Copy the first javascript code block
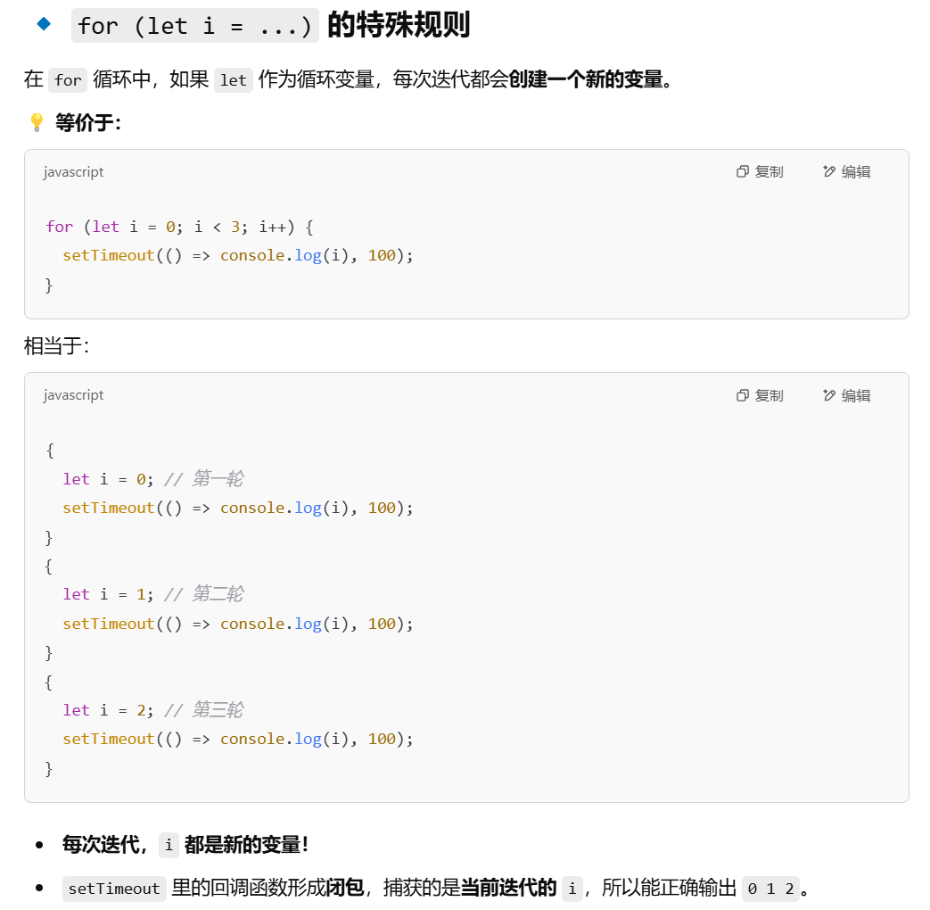This screenshot has height=910, width=930. coord(760,171)
